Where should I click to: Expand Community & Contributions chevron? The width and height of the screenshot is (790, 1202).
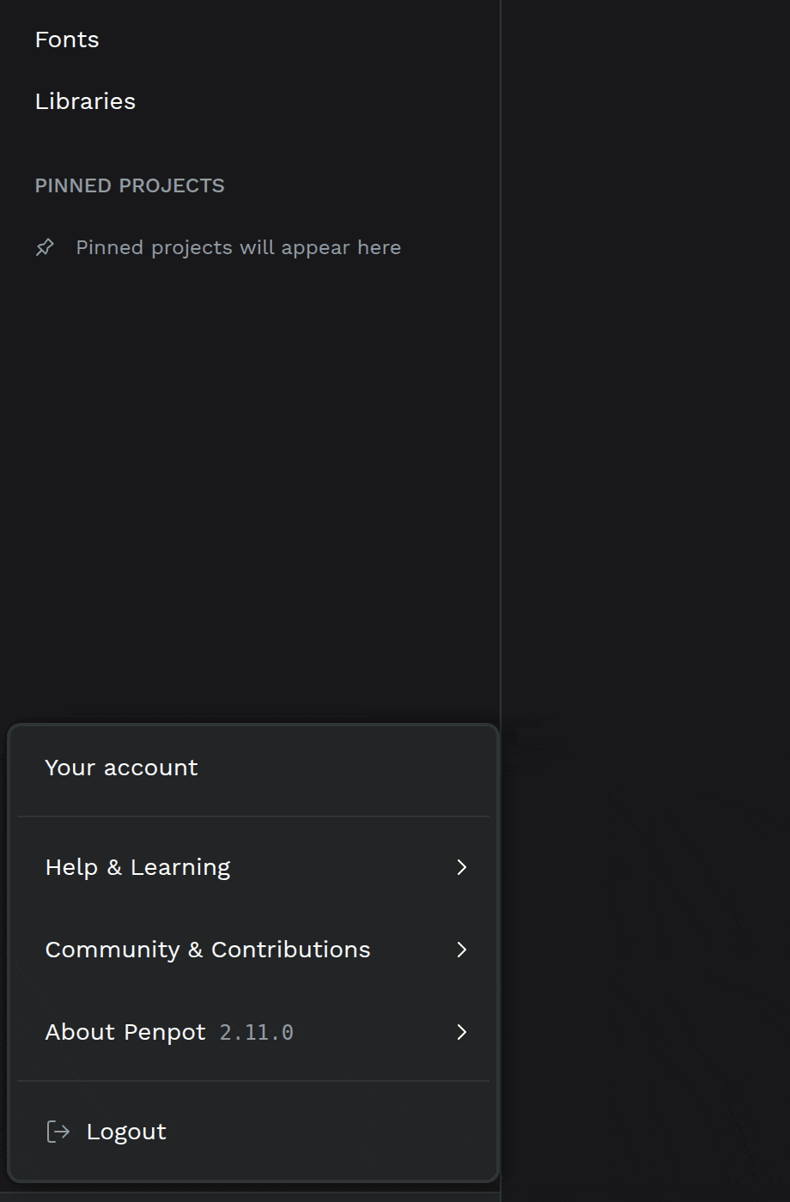click(462, 950)
